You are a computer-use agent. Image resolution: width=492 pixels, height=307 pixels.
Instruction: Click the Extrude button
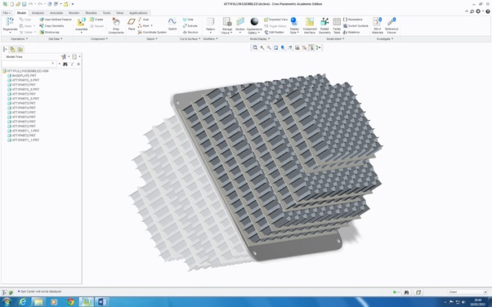click(x=190, y=25)
